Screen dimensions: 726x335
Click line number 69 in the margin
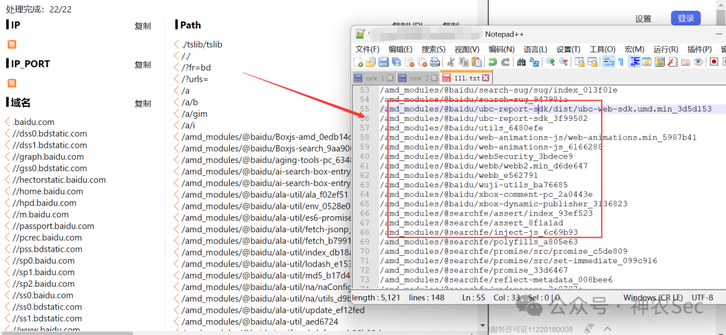[x=365, y=242]
